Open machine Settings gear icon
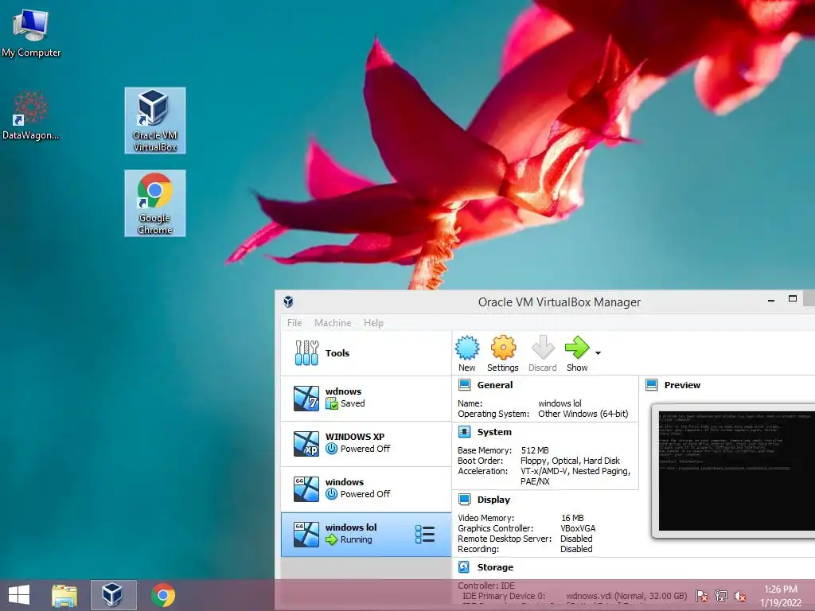 pyautogui.click(x=503, y=348)
